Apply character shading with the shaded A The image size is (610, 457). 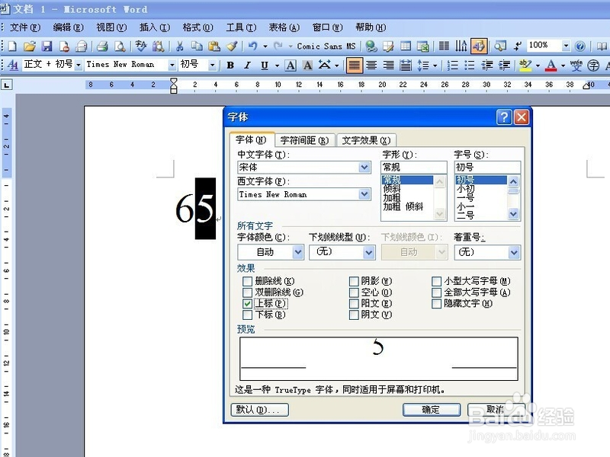[x=307, y=65]
